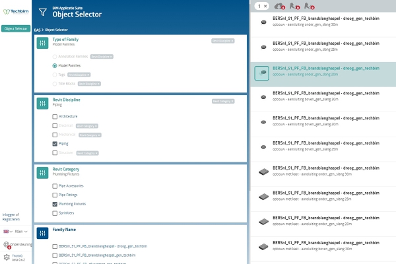Click Inloggen of Registreren link
The width and height of the screenshot is (396, 264).
pos(11,216)
